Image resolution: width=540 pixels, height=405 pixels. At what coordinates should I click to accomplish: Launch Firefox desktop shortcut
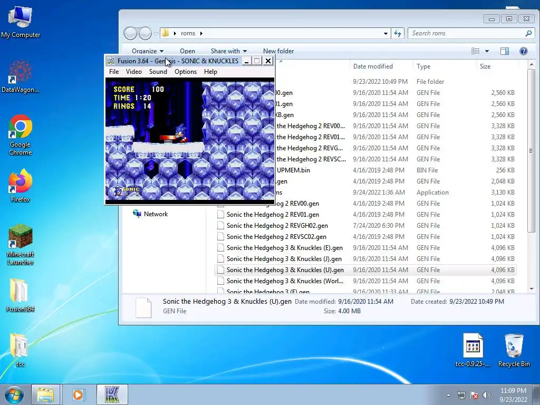click(x=21, y=186)
